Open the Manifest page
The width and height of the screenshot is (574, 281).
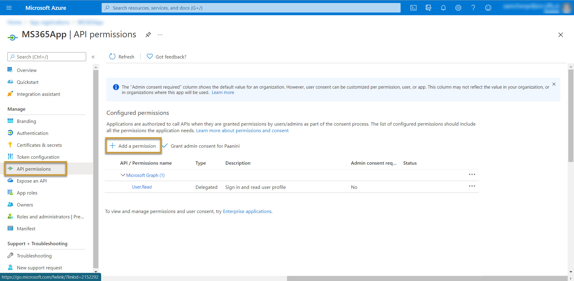pos(26,228)
